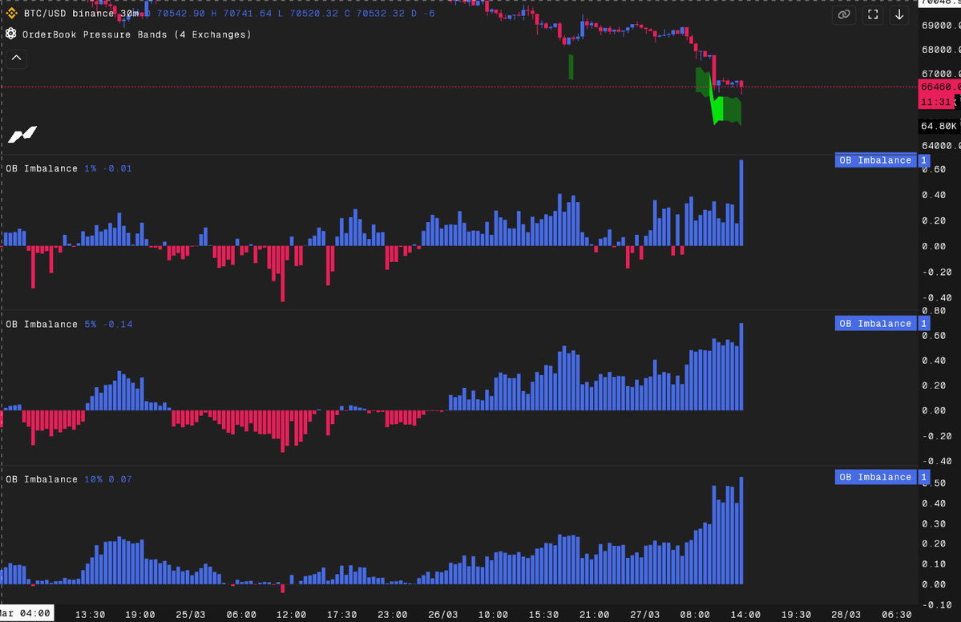Click the '1' badge in the 5% pane
The height and width of the screenshot is (622, 961).
coord(923,324)
